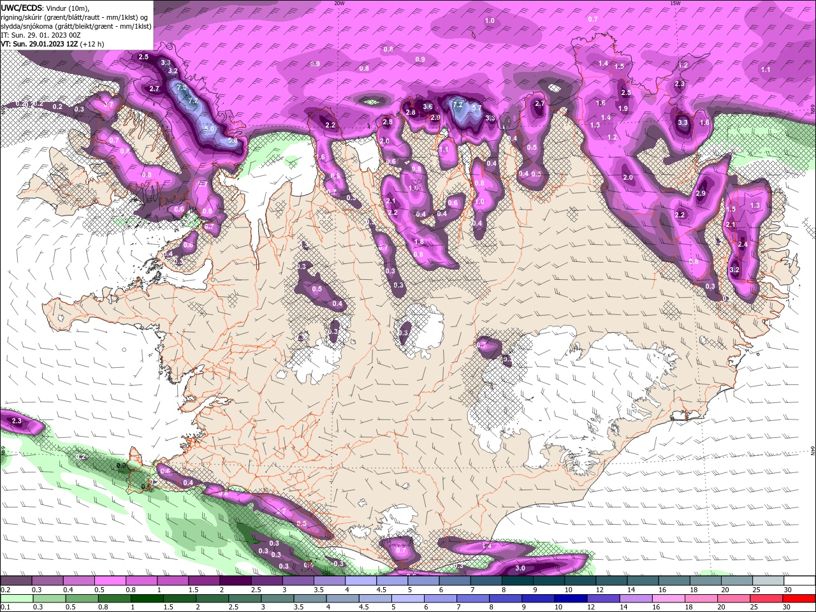Image resolution: width=816 pixels, height=612 pixels.
Task: Click the 'UWC/ECDS: Vindur (10m),' title line
Action: (x=45, y=8)
